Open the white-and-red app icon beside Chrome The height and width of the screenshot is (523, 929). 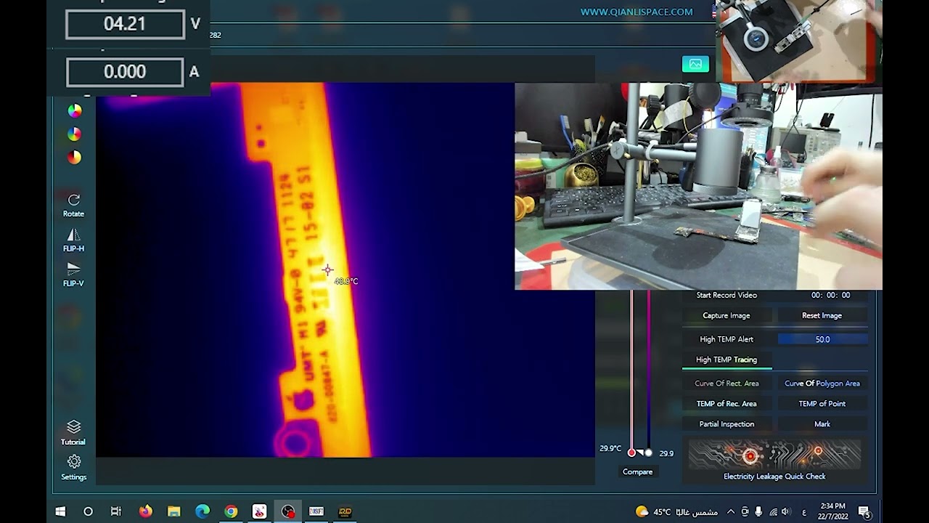point(259,511)
